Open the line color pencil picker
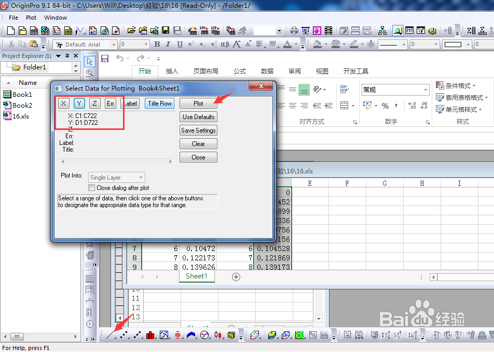The width and height of the screenshot is (494, 352). click(354, 44)
